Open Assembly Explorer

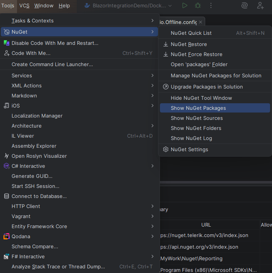point(79,146)
